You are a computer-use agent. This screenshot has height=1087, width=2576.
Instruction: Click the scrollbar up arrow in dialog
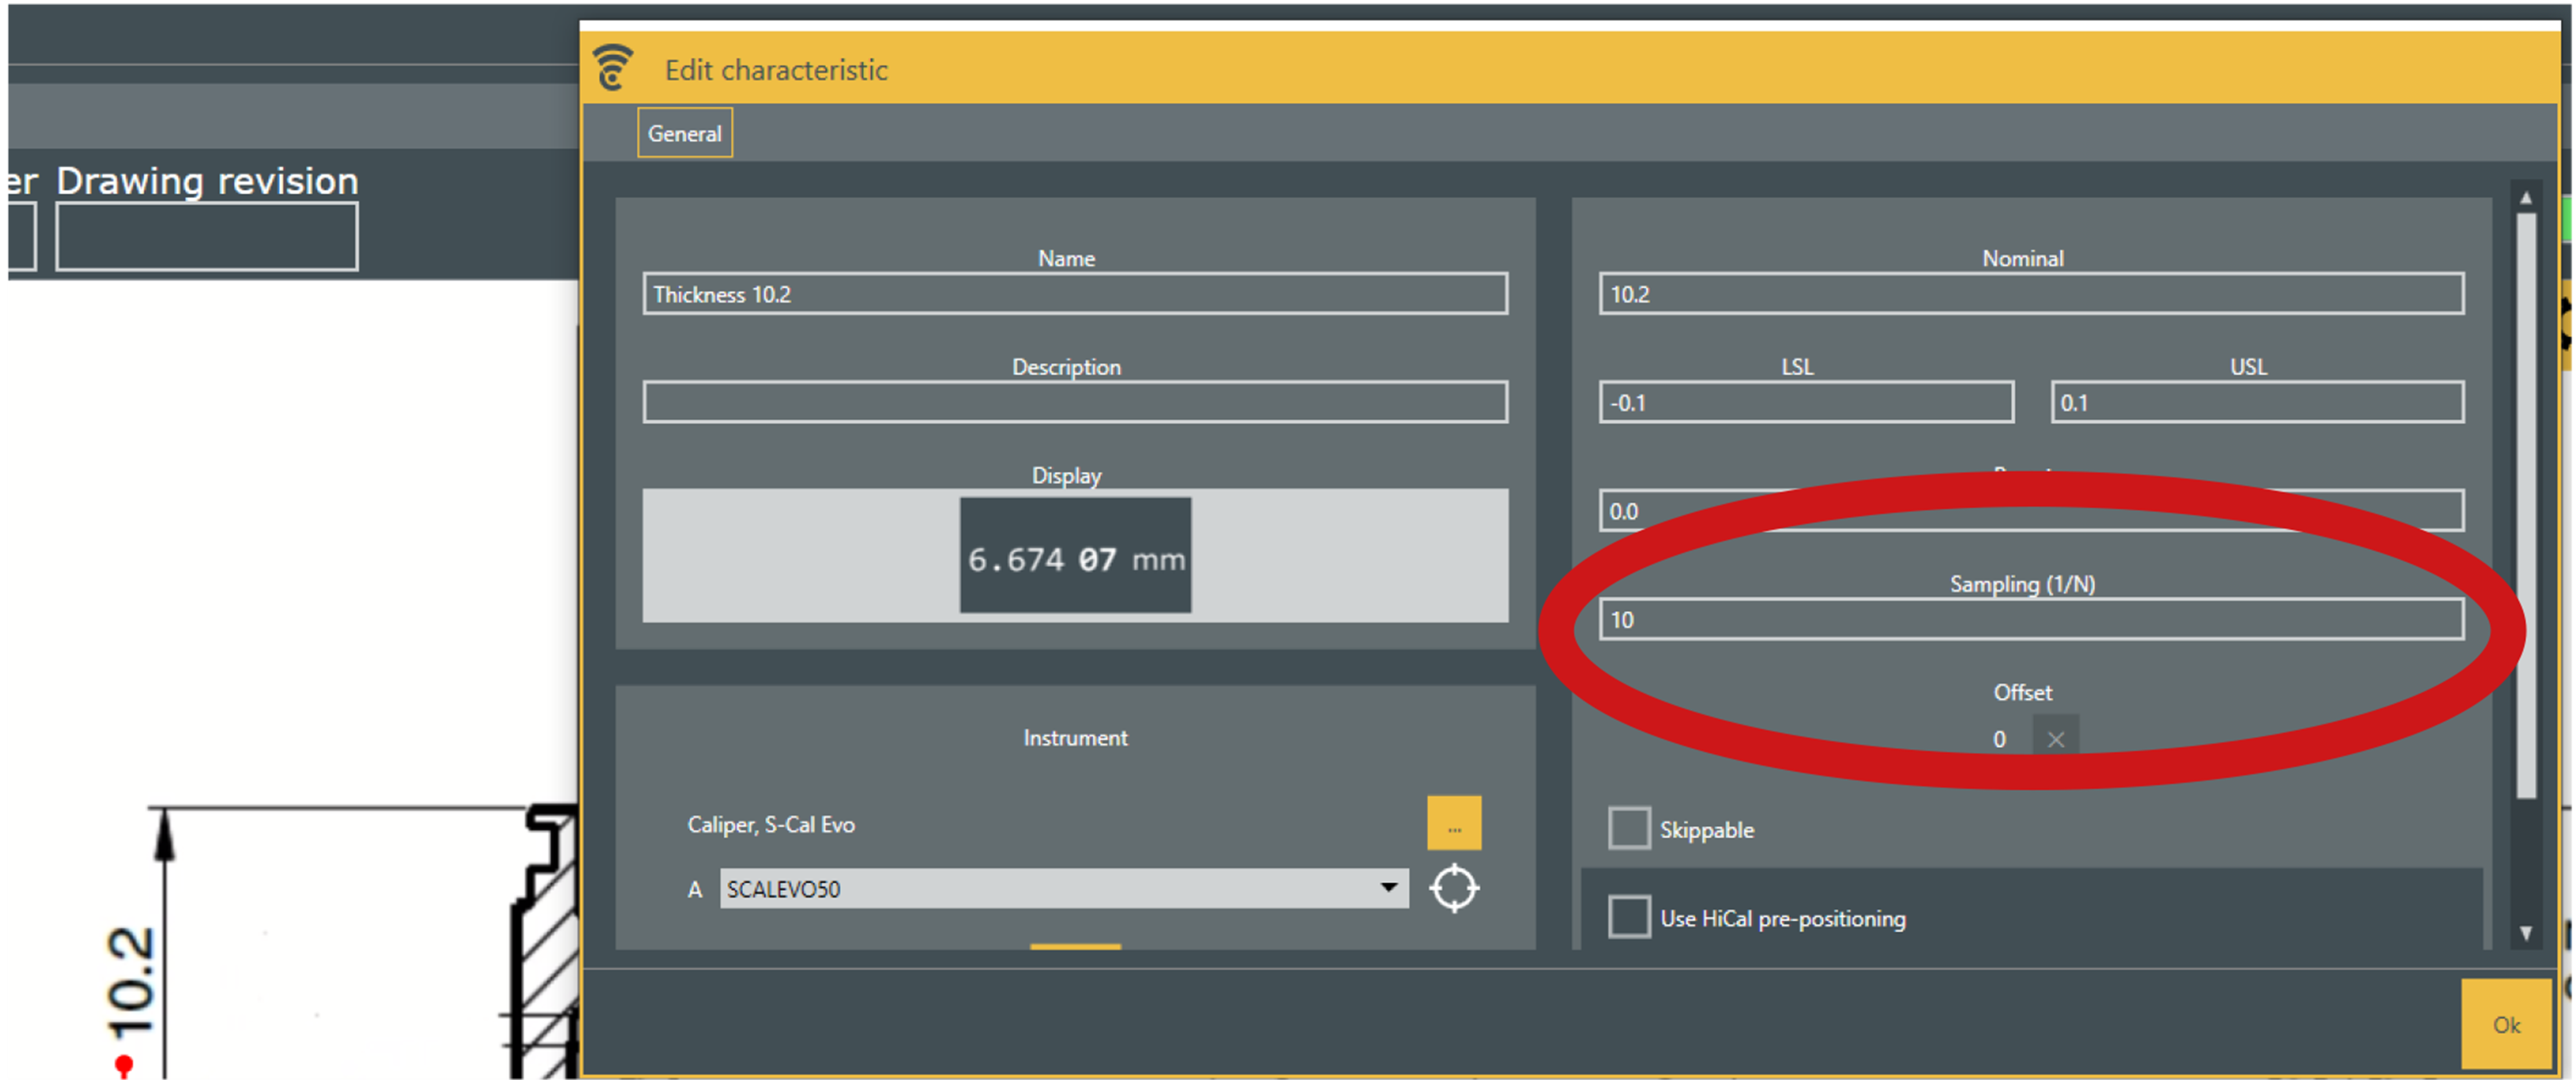tap(2525, 198)
